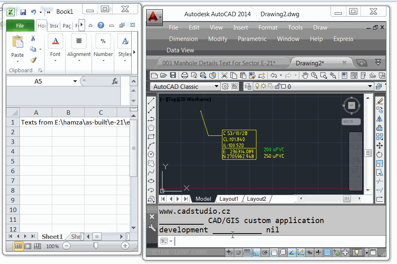
Task: Activate the Pan hand tool
Action: point(305,75)
